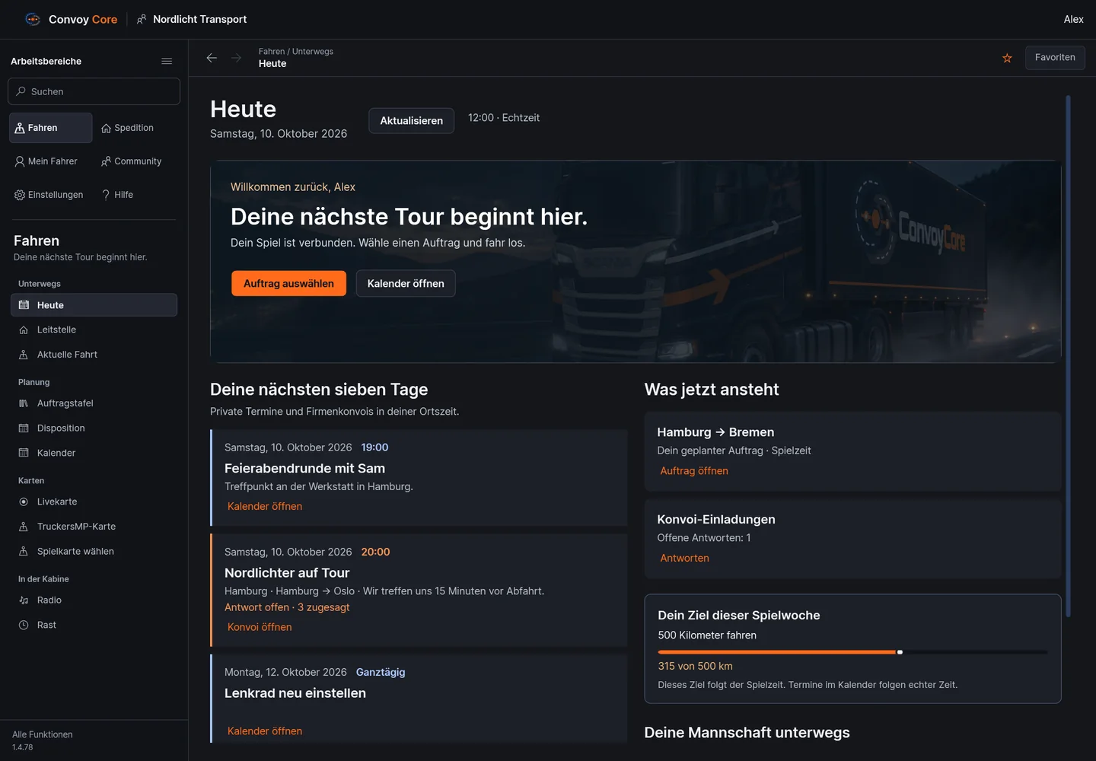Image resolution: width=1096 pixels, height=761 pixels.
Task: Open Auftragstafel from sidebar
Action: (x=94, y=403)
